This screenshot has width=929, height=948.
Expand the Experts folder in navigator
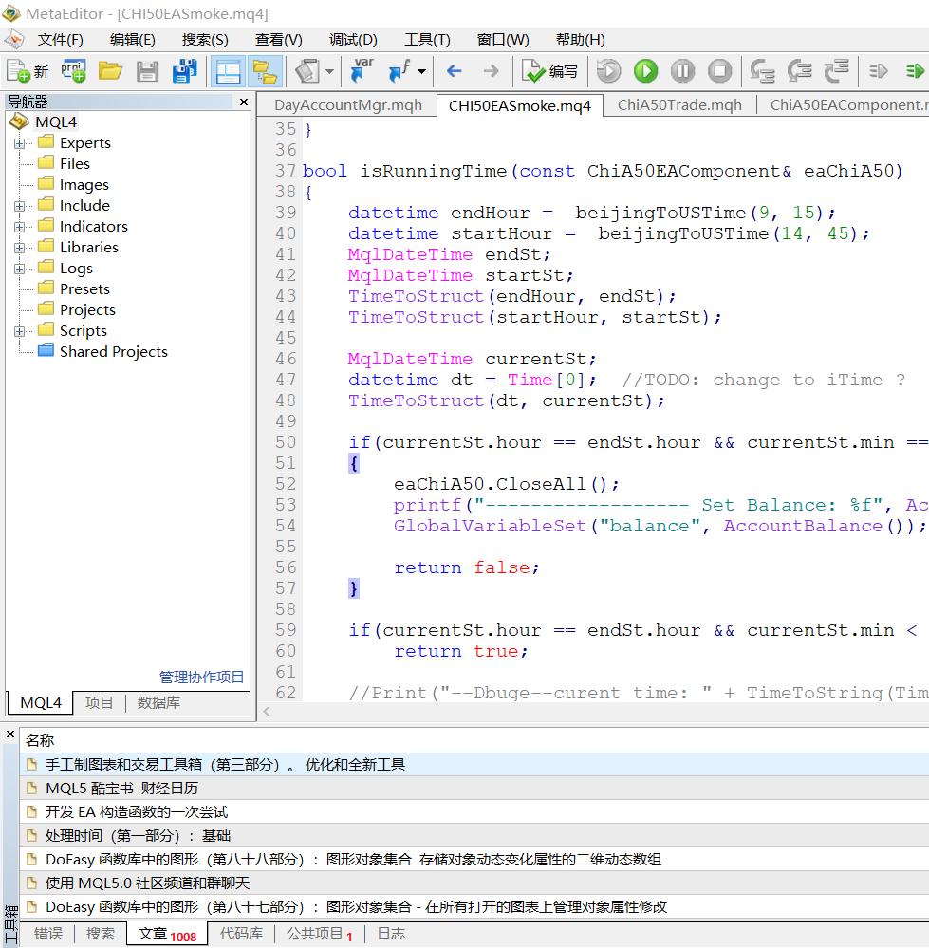pos(20,143)
